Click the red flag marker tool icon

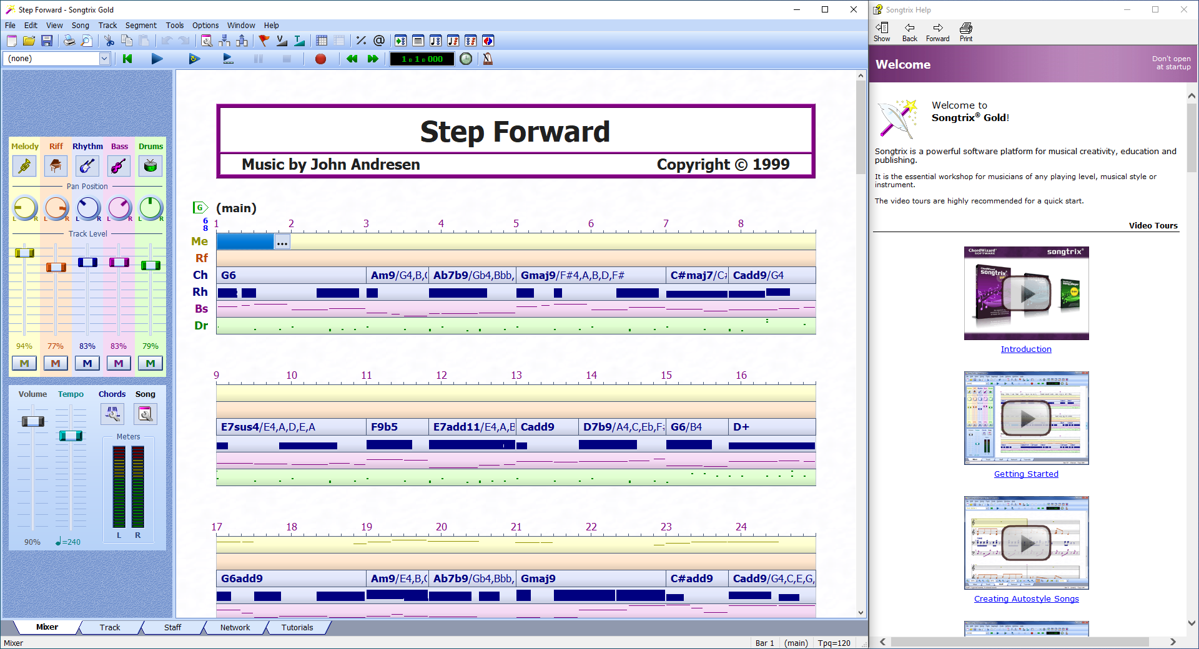tap(263, 41)
